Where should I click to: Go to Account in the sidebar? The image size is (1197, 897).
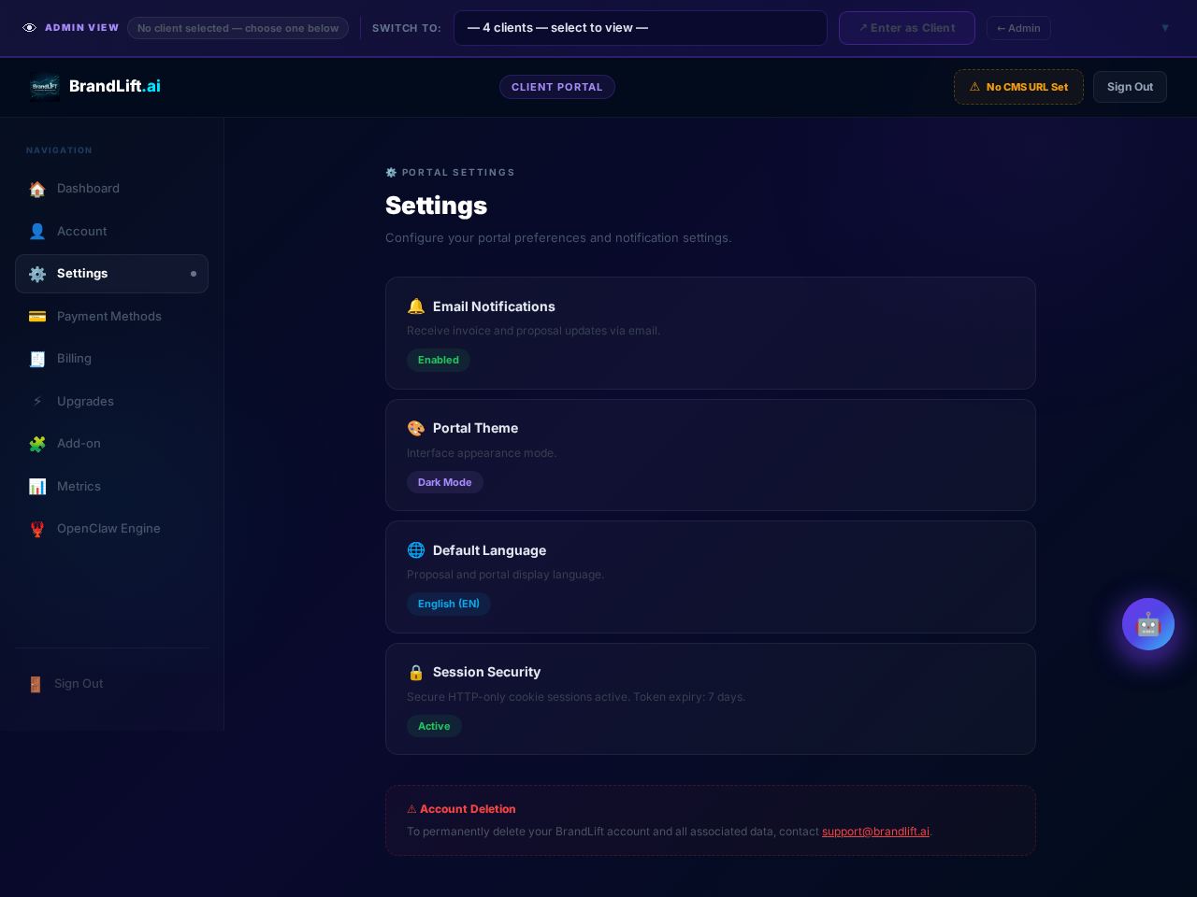click(x=82, y=232)
